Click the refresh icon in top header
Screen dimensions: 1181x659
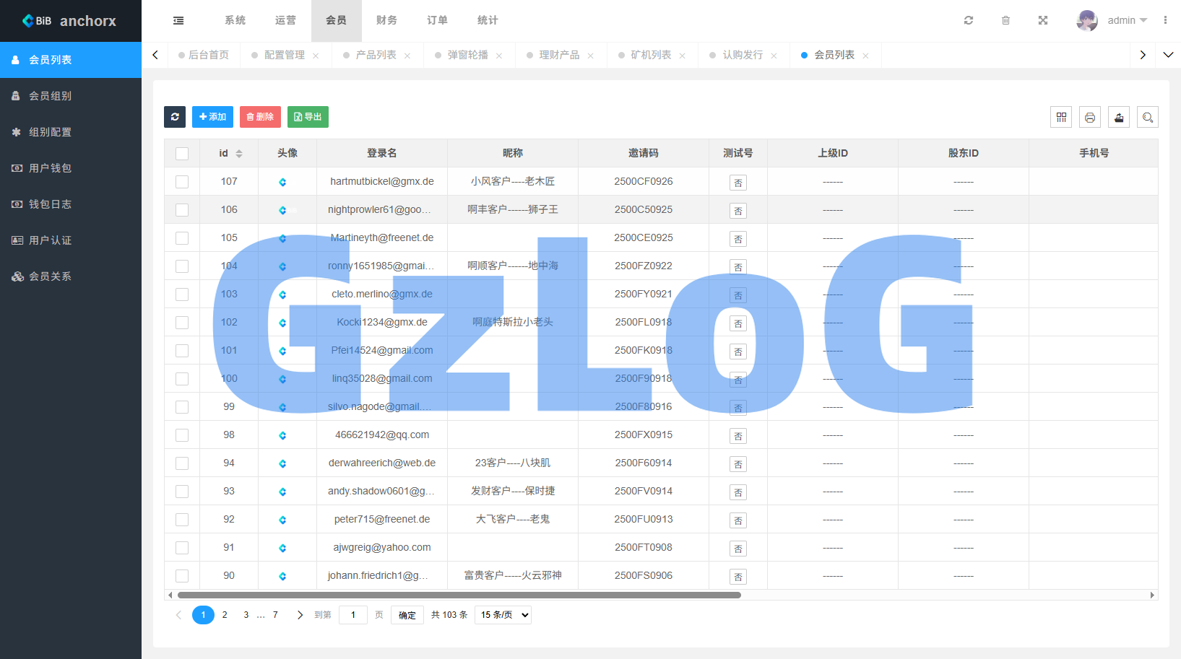pos(969,20)
